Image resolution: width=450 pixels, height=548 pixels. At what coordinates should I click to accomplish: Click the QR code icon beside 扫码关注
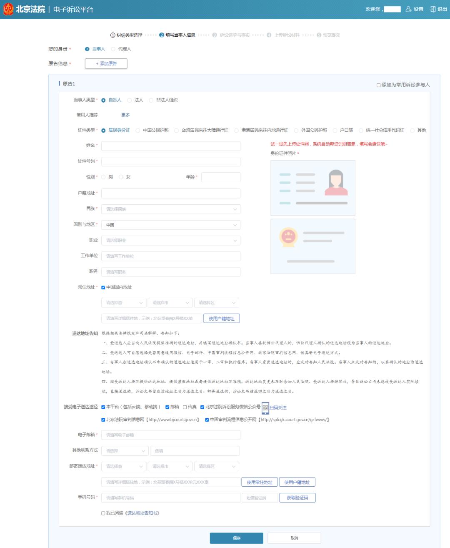[265, 407]
